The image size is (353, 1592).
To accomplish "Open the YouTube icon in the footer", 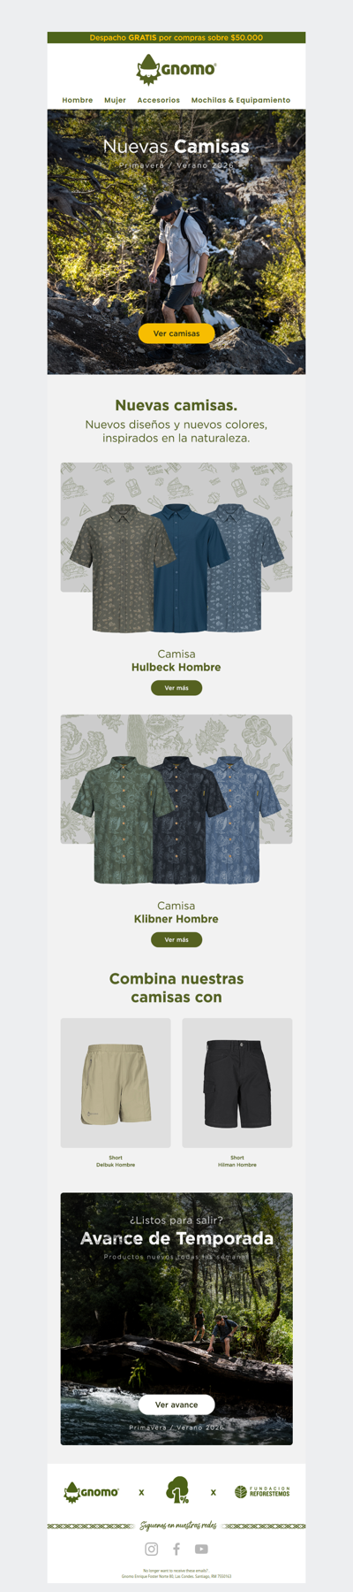I will click(x=201, y=1549).
